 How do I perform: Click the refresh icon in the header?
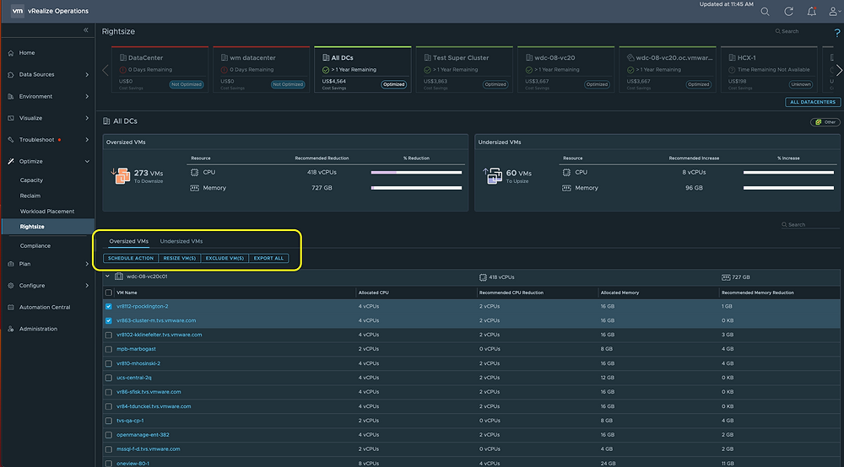click(788, 11)
